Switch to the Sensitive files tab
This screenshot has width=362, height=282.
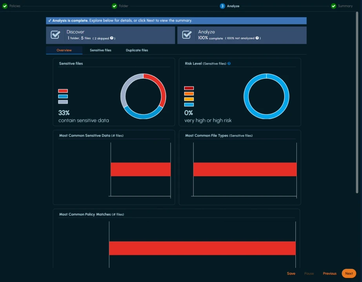(x=101, y=50)
